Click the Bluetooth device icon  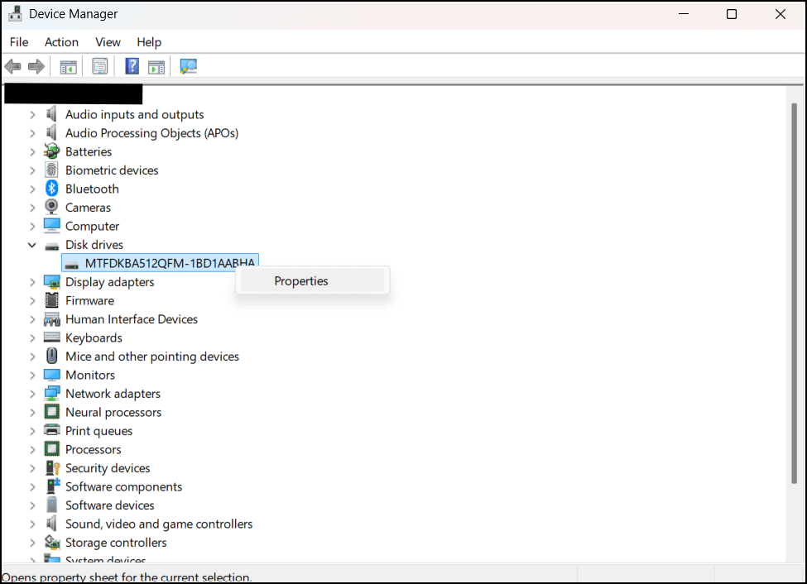[51, 188]
